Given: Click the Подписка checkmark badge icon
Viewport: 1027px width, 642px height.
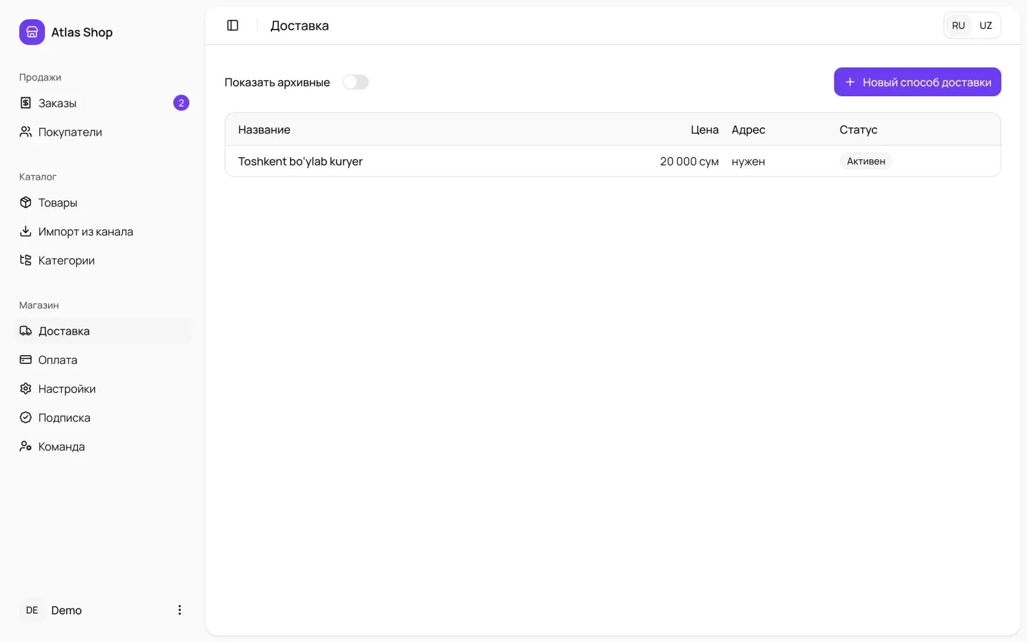Looking at the screenshot, I should 26,417.
